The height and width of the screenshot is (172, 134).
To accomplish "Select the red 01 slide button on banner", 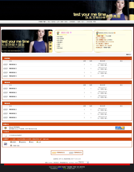I will [50, 33].
